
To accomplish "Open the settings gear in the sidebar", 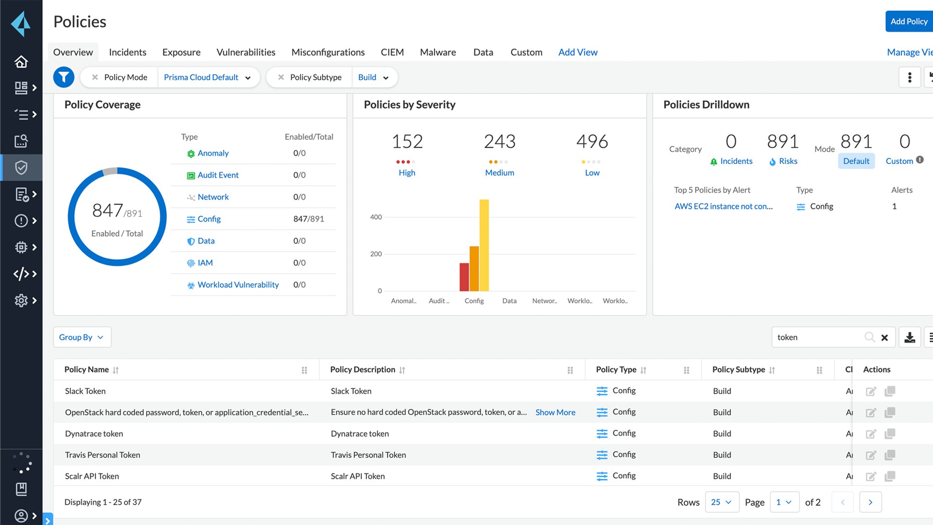I will pos(21,300).
